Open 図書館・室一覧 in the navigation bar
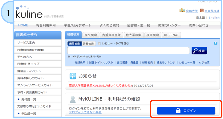Screen dimensions: 223x119 [139, 25]
